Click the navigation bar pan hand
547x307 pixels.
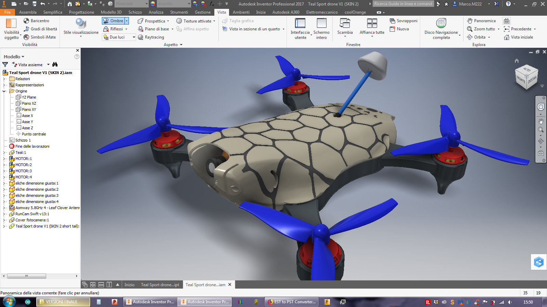541,121
